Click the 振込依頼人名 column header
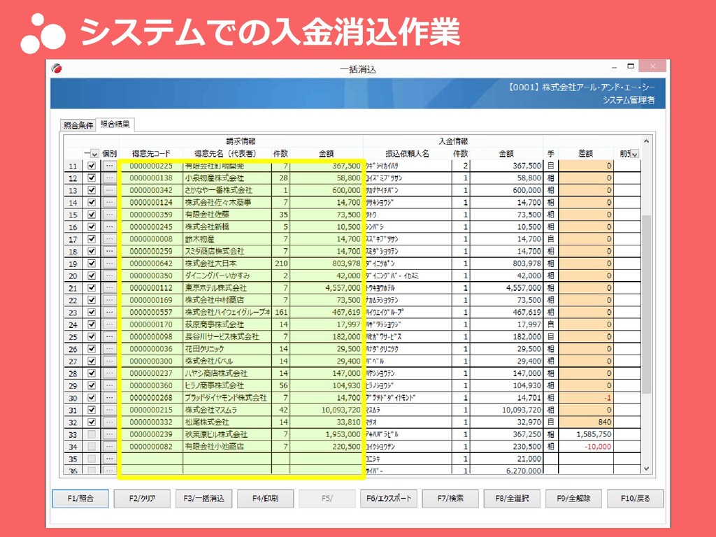The width and height of the screenshot is (716, 537). click(408, 154)
